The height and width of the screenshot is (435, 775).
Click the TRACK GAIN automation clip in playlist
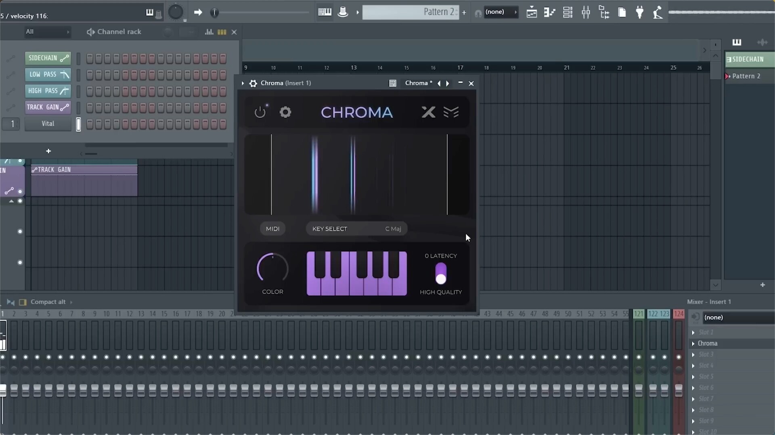[x=84, y=181]
